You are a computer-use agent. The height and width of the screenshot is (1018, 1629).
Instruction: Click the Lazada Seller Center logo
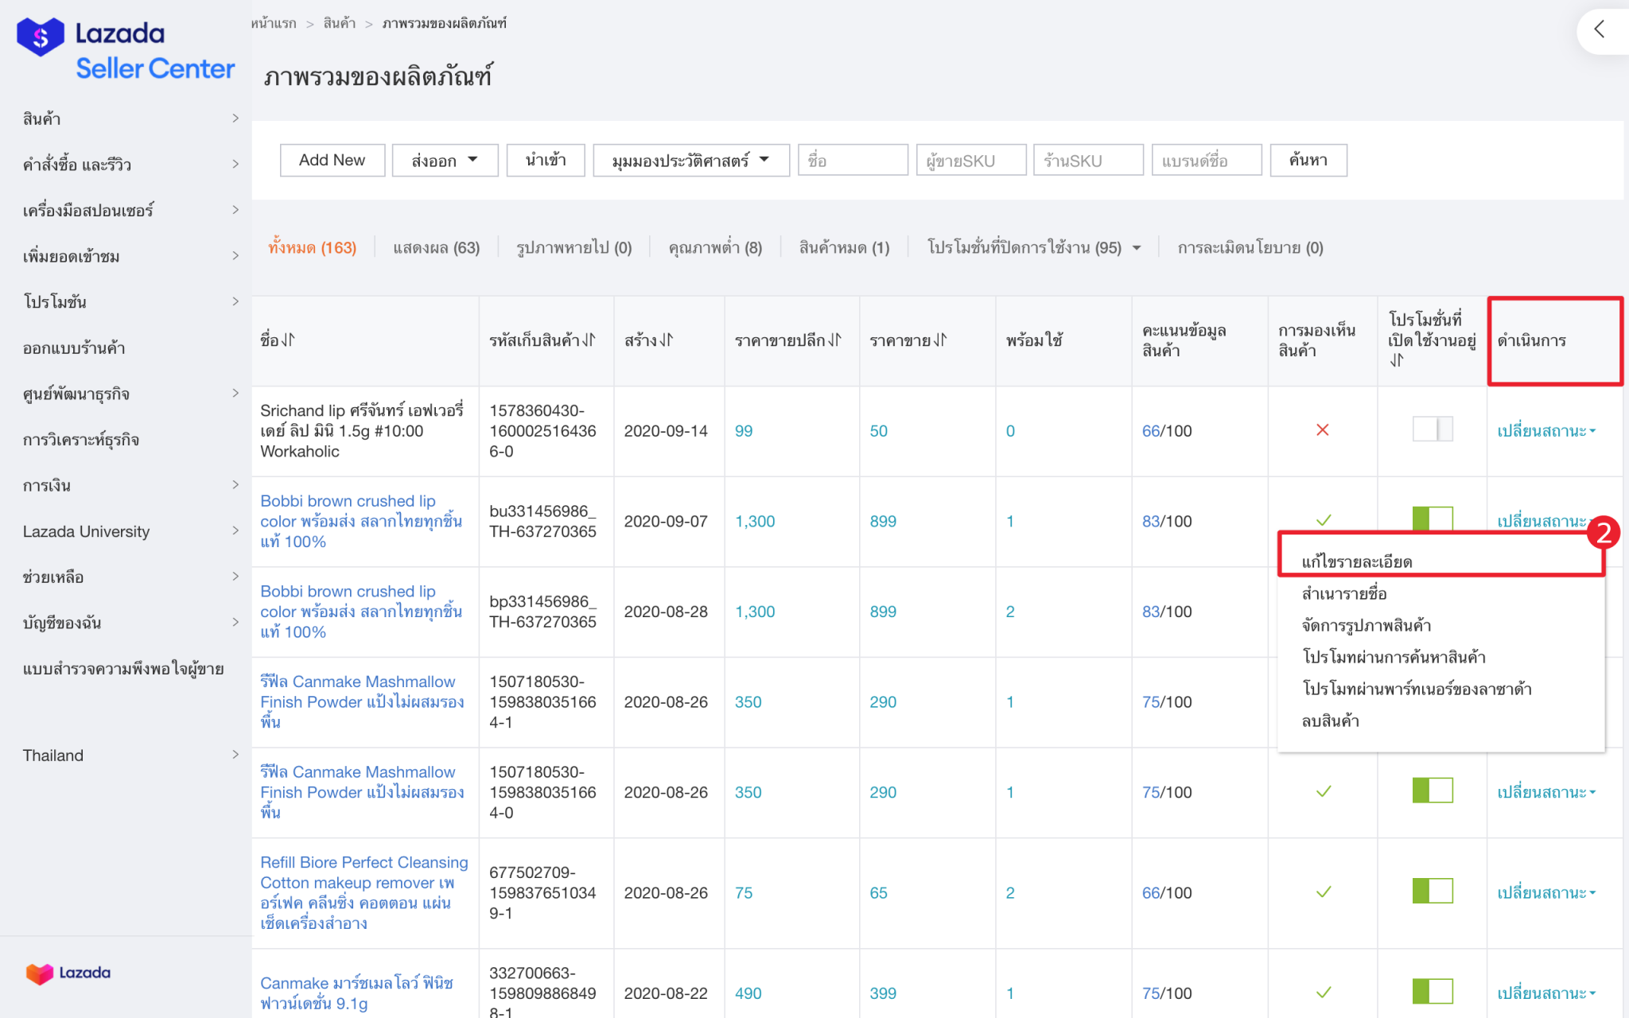tap(125, 49)
